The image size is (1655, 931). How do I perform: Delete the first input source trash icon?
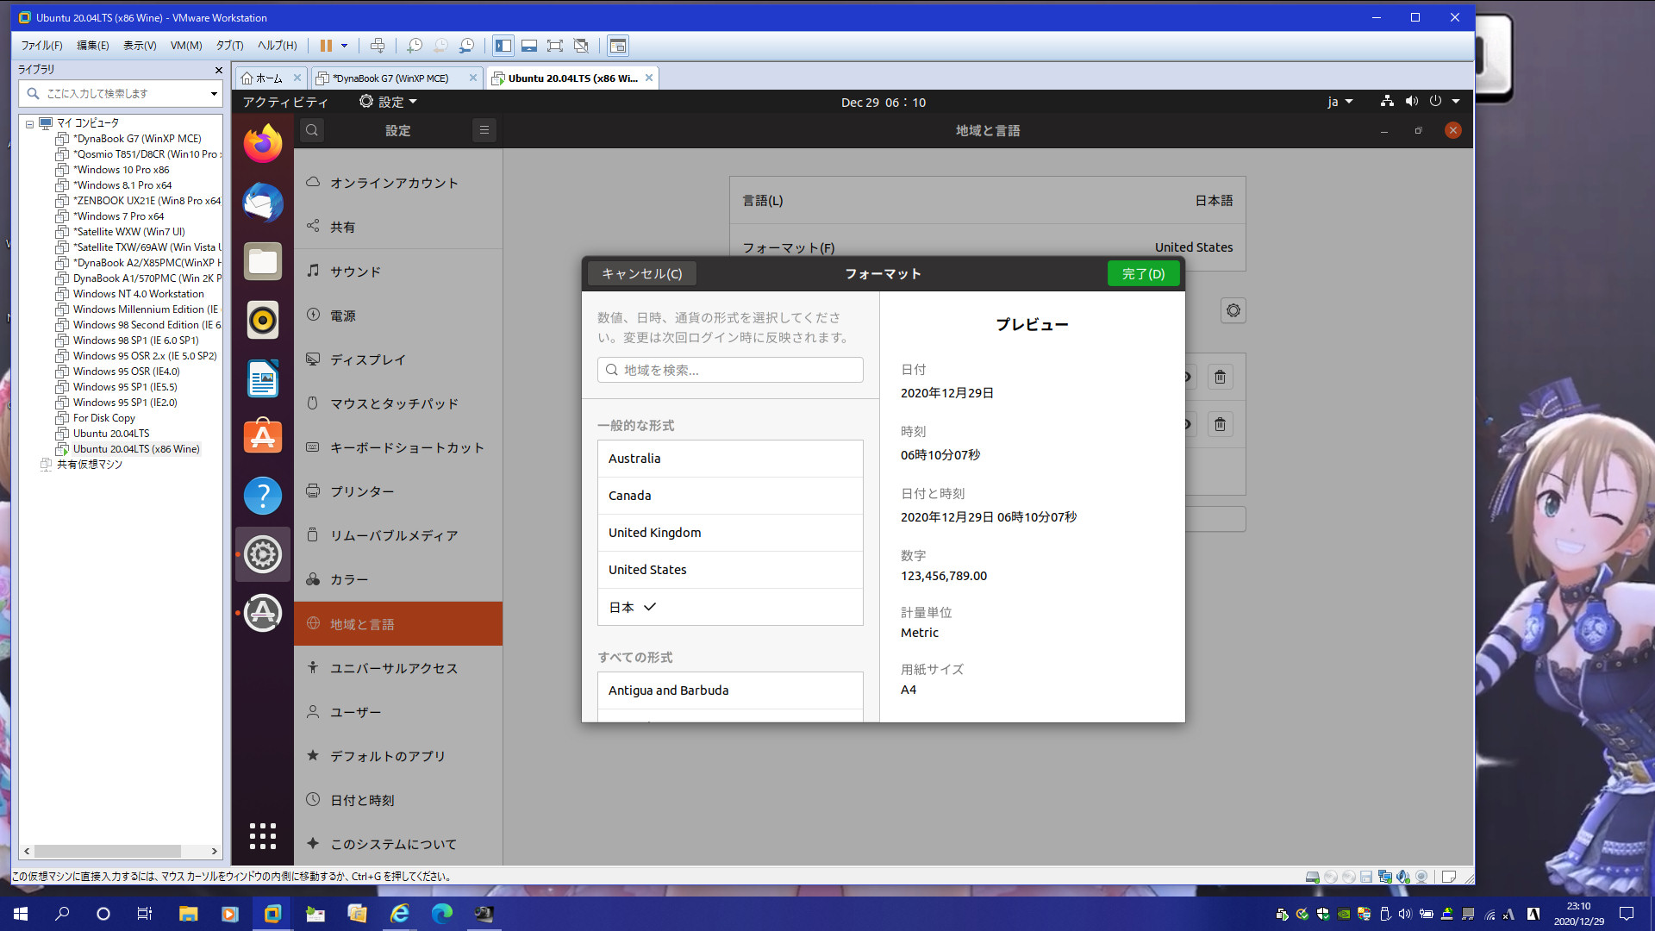point(1220,377)
